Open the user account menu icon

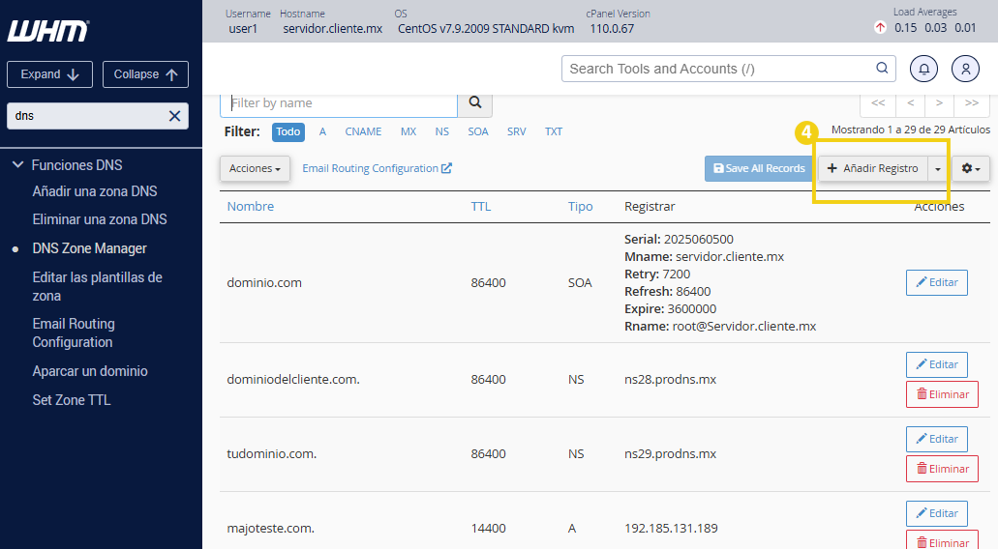coord(965,69)
